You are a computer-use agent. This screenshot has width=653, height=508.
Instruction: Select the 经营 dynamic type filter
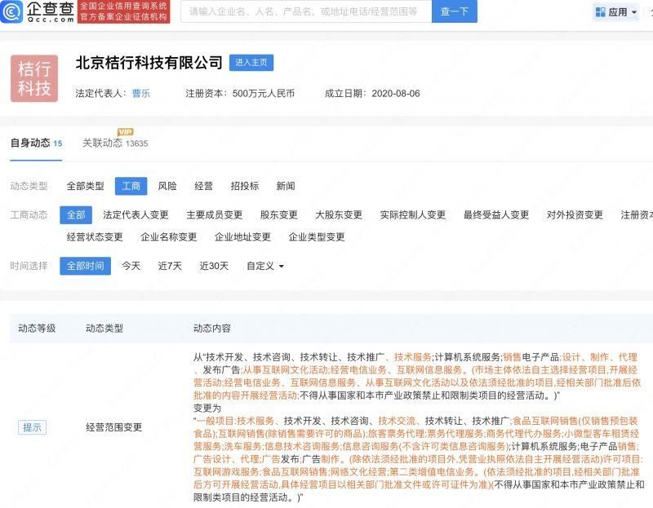click(203, 186)
